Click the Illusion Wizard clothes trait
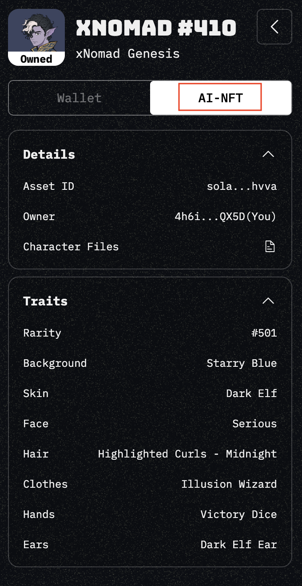Viewport: 302px width, 586px height. 229,484
